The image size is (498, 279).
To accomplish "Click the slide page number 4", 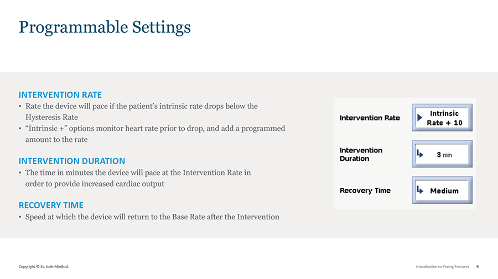I will pyautogui.click(x=478, y=267).
